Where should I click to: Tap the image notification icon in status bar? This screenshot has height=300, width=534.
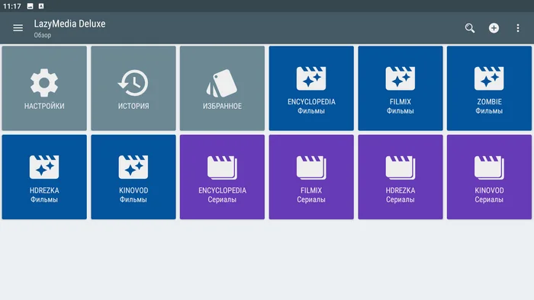[30, 6]
